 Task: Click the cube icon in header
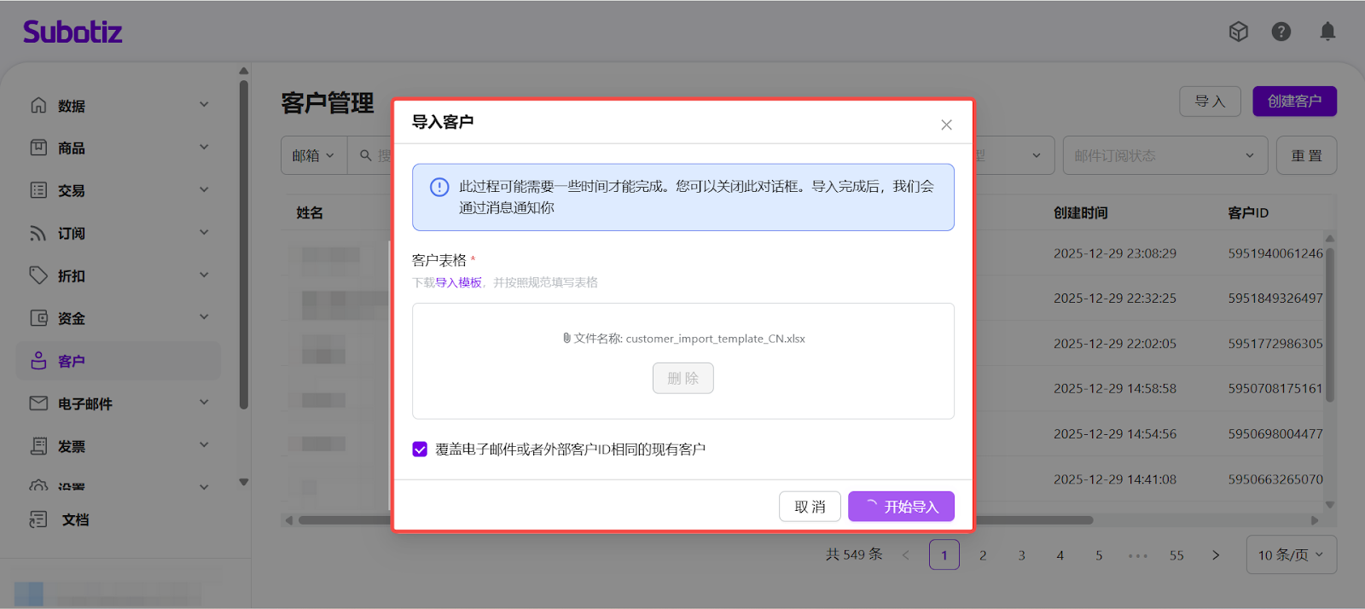[x=1238, y=32]
